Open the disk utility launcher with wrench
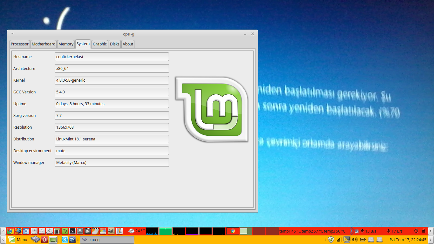Viewport: 434px width, 244px height. click(34, 231)
